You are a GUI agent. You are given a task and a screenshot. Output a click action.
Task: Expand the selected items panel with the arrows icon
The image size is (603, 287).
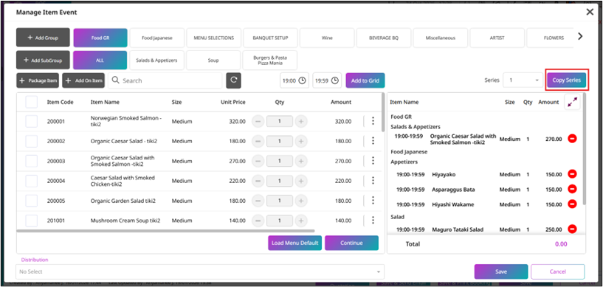(572, 103)
